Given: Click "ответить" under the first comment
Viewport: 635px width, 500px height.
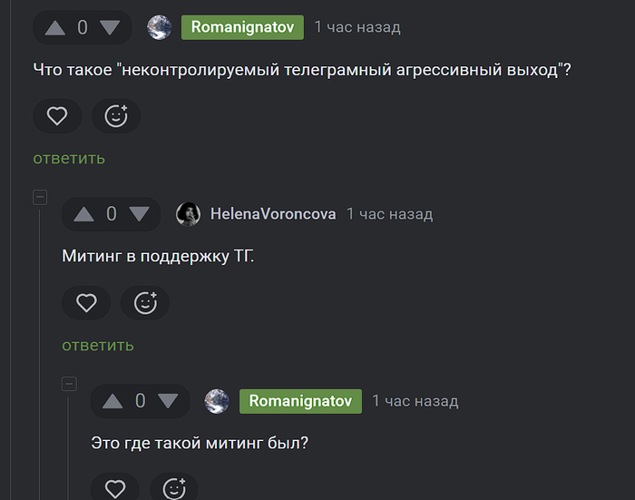Looking at the screenshot, I should click(x=69, y=158).
